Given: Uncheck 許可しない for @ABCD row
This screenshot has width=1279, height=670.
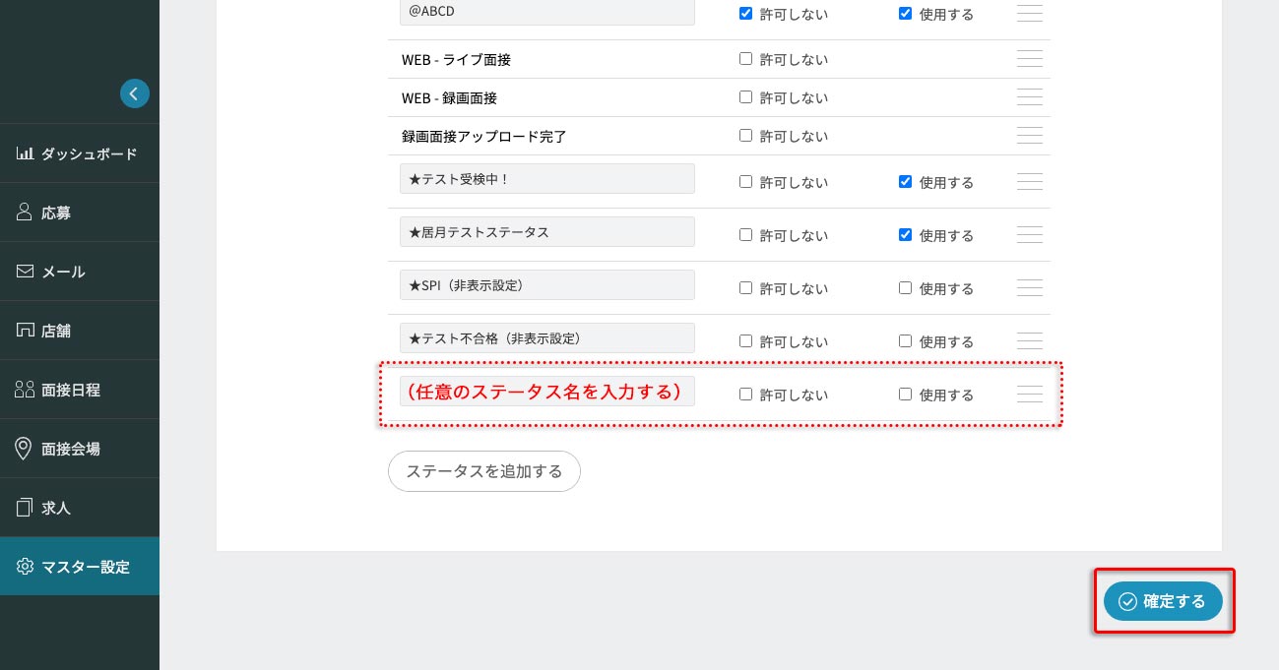Looking at the screenshot, I should (x=745, y=14).
